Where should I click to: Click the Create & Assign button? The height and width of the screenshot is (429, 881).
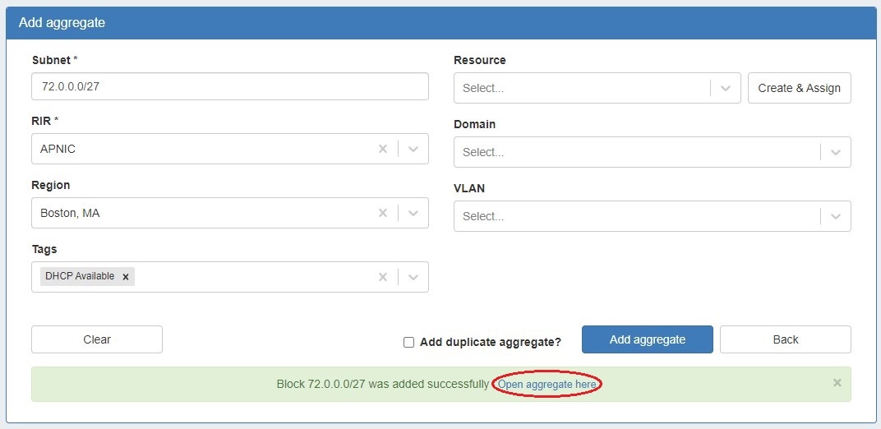799,88
